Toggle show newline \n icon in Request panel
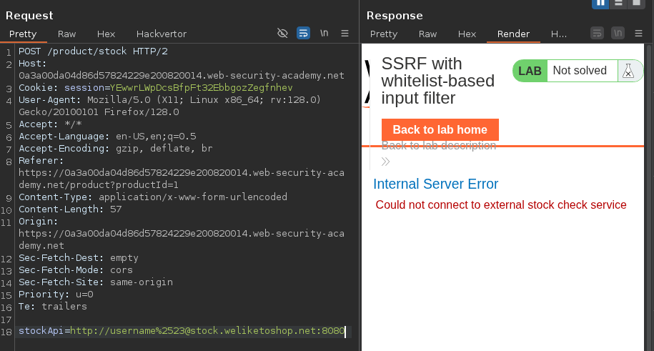654x351 pixels. (324, 34)
